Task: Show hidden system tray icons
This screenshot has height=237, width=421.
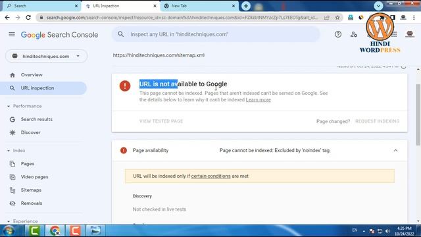Action: (x=364, y=231)
